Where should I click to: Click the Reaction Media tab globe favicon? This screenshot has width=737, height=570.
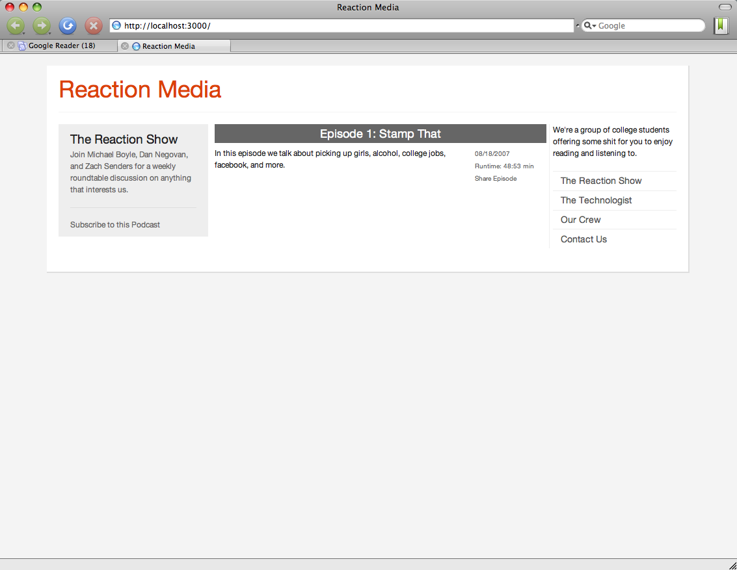pos(136,46)
